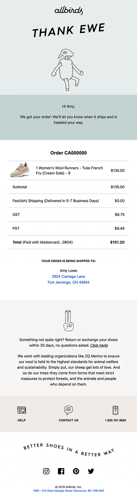Click the peace sign hand illustration
137x503 pixels.
68,321
